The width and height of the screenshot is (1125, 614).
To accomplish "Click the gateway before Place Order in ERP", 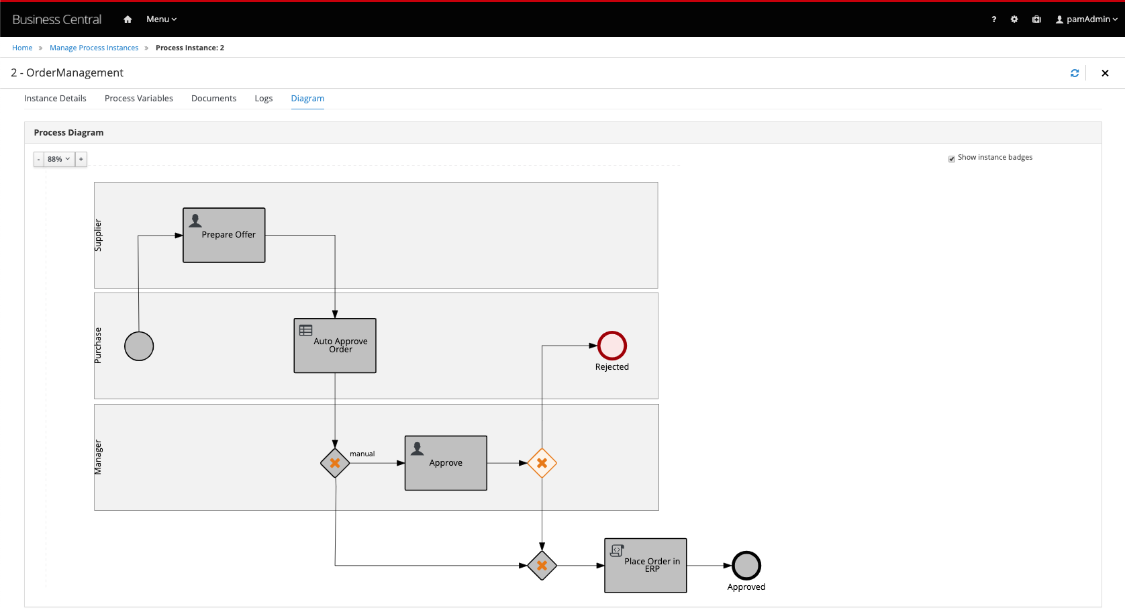I will point(542,566).
